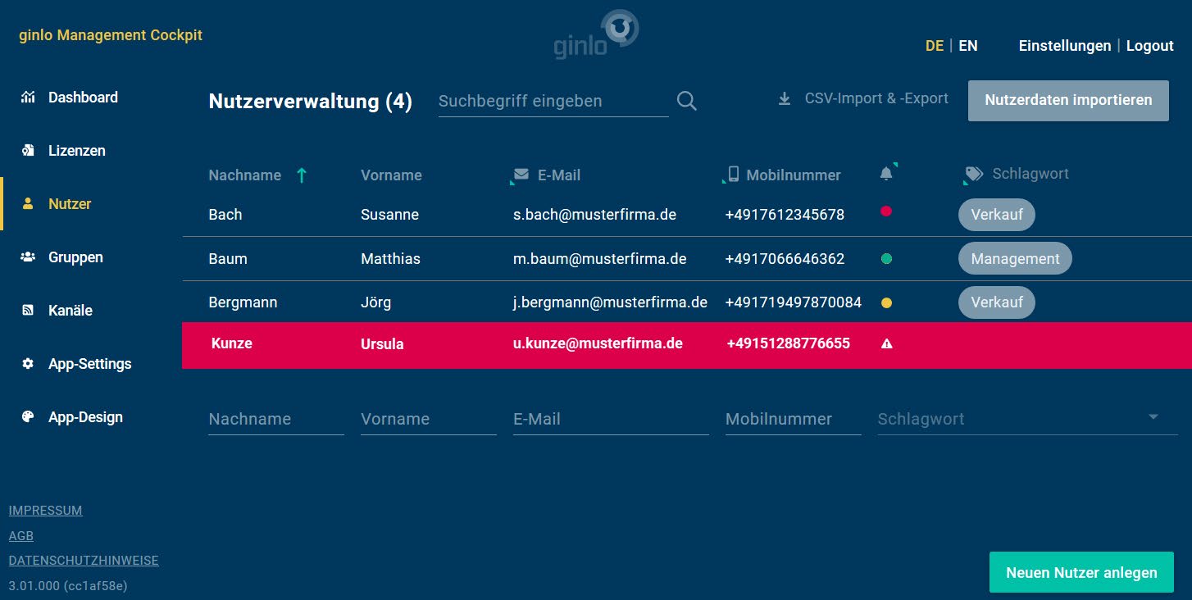Click the Management tag for Baum
The width and height of the screenshot is (1192, 600).
(x=1015, y=259)
